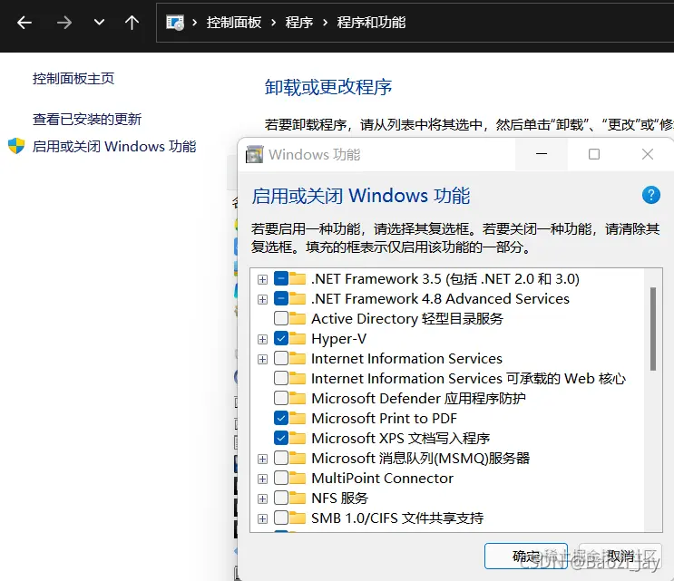Viewport: 674px width, 581px height.
Task: Enable Active Directory 轻型目录服务 checkbox
Action: tap(281, 319)
